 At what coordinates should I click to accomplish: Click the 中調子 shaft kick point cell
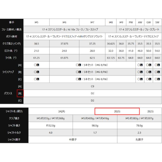pos(73,140)
